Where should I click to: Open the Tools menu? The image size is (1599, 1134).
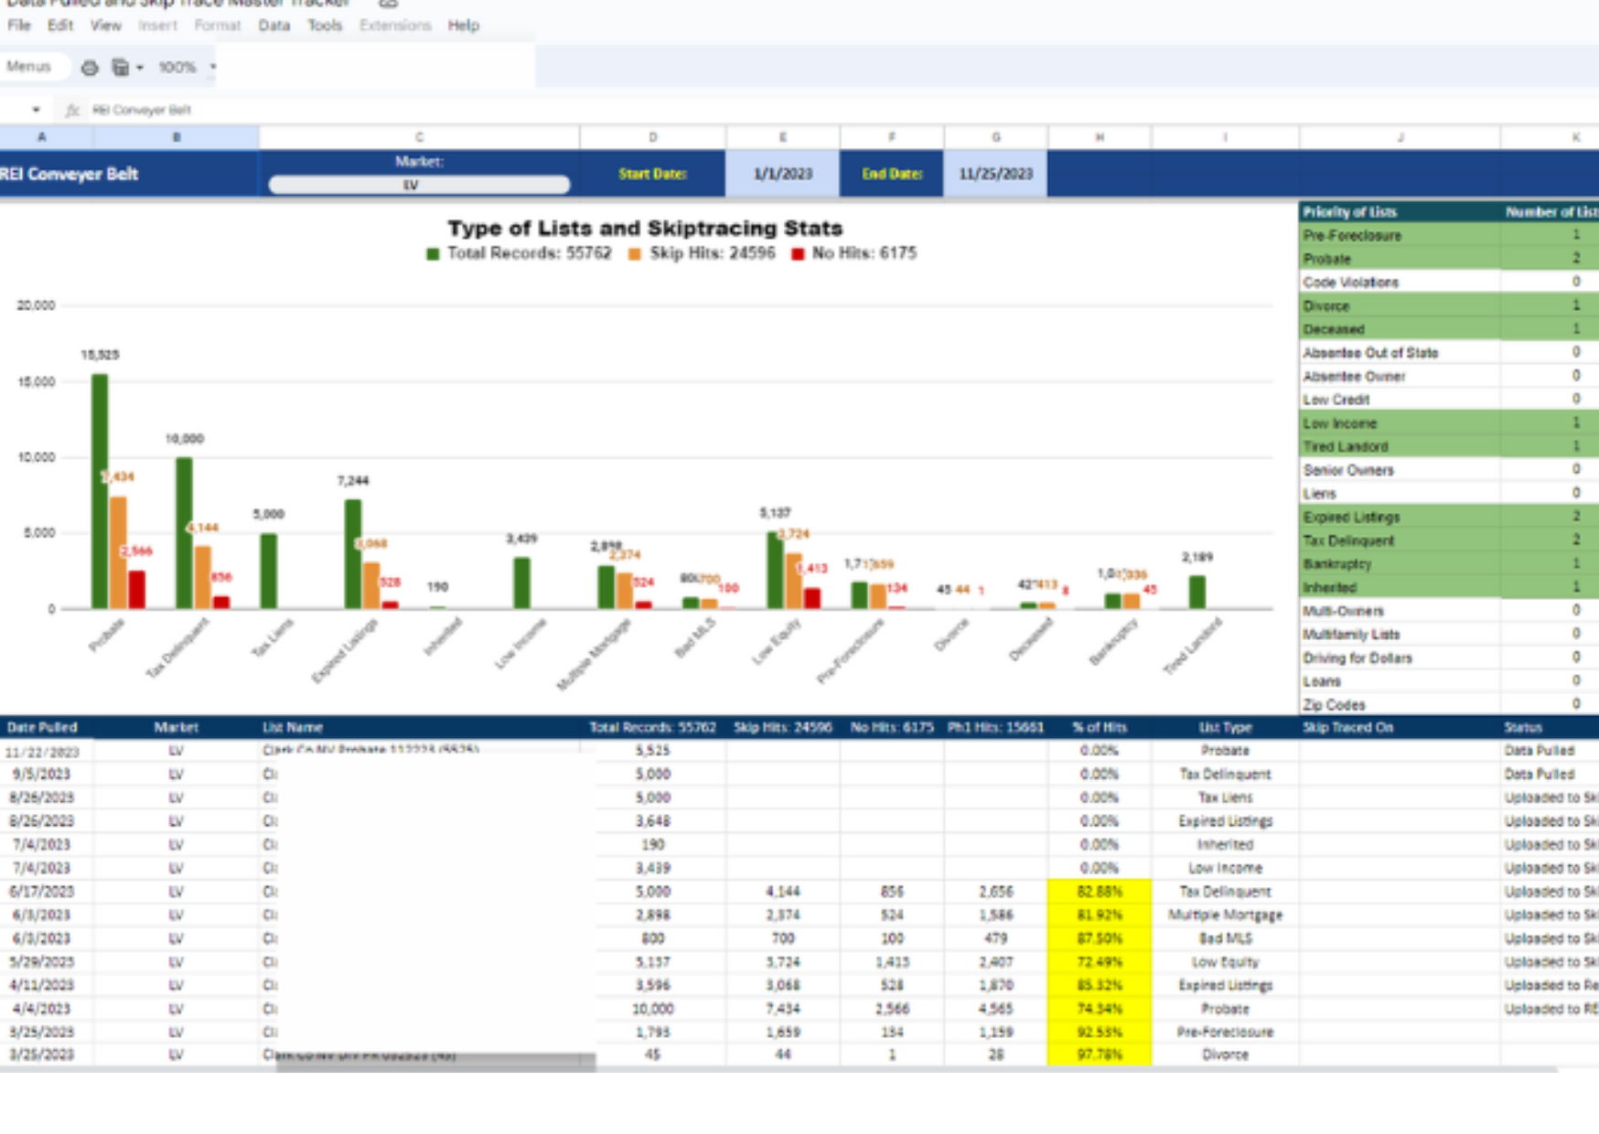tap(324, 26)
